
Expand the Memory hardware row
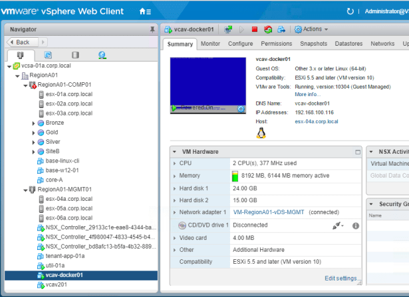174,176
